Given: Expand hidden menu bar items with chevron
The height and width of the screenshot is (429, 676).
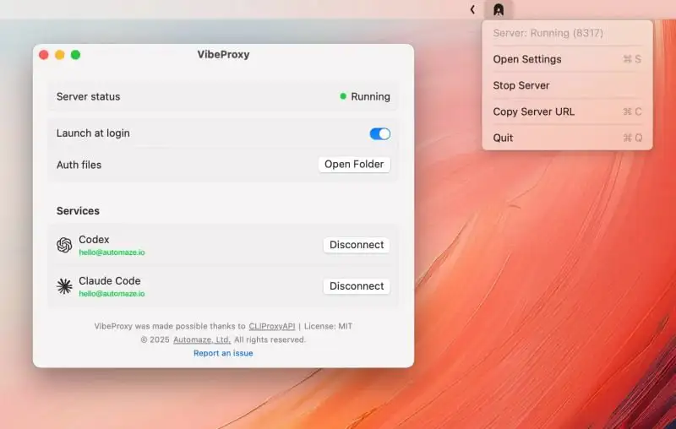Looking at the screenshot, I should tap(472, 9).
